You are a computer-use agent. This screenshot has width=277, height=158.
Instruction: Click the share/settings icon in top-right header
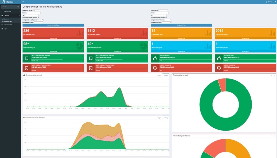pos(276,2)
